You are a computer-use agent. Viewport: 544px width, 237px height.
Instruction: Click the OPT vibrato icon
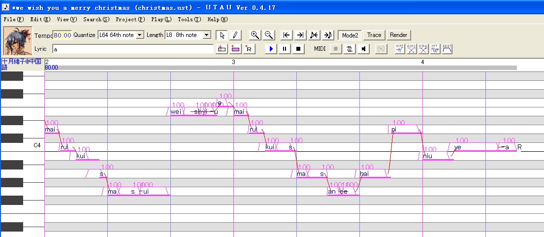(x=435, y=49)
